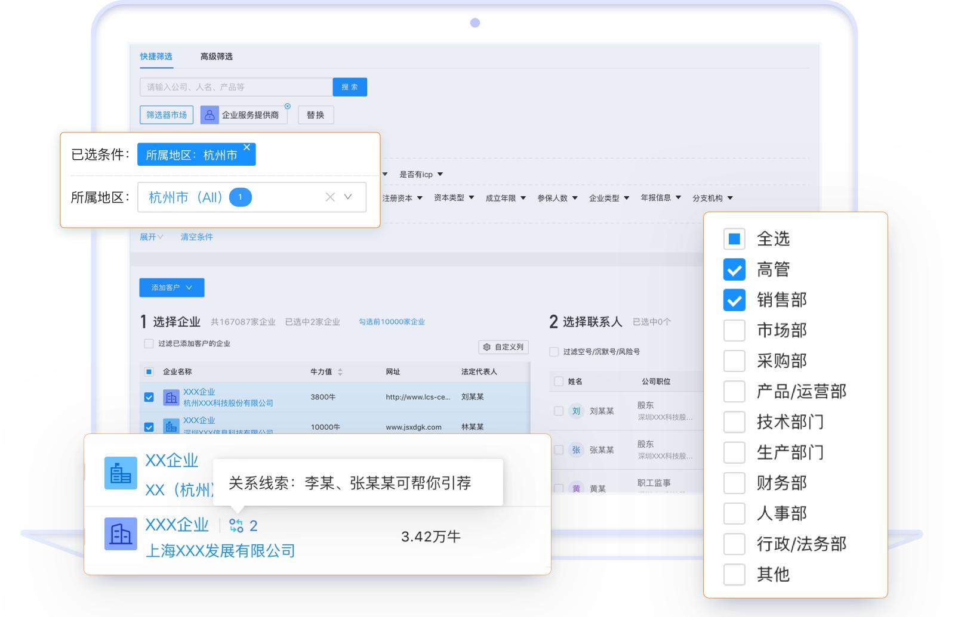
Task: Remove the 所属地区：杭州市 condition tag
Action: [247, 147]
